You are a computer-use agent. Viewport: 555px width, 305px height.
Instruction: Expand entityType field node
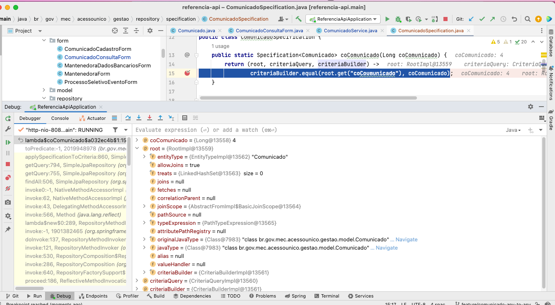click(x=145, y=157)
